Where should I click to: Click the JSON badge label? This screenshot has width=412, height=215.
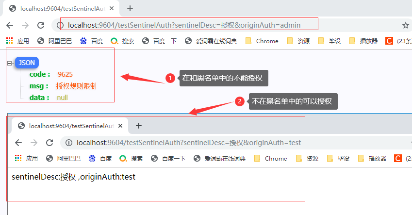point(27,63)
